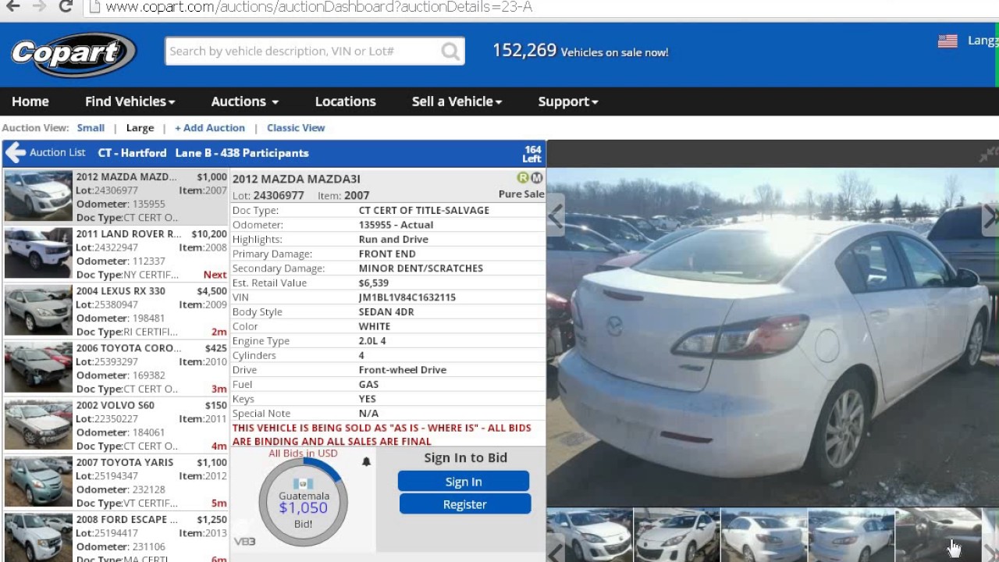Click the Guatemala flag in the bid dial
This screenshot has width=999, height=562.
click(304, 484)
